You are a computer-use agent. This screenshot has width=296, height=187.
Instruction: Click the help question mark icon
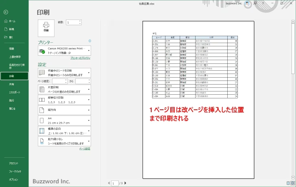tap(263, 3)
